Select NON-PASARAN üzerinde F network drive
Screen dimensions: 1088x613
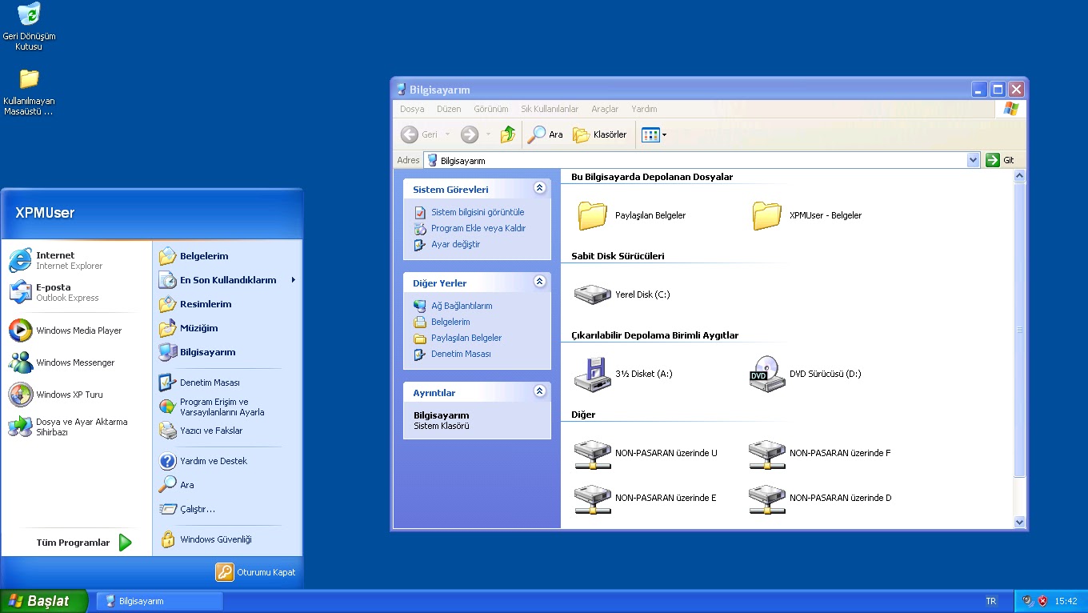766,454
